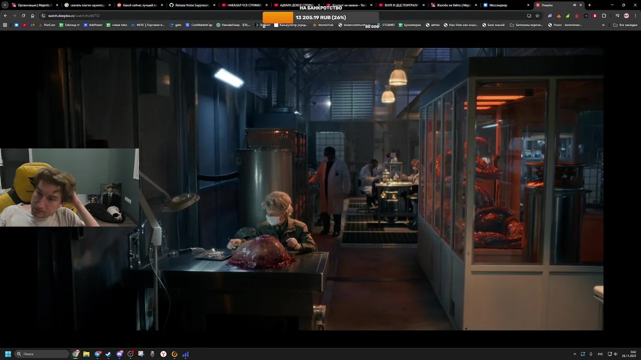Switch to the ВНУК И ДЕД ПОИГРАЛИ tab
The width and height of the screenshot is (641, 360).
(402, 5)
